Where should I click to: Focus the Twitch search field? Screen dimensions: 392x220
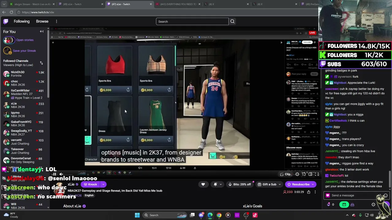[192, 21]
